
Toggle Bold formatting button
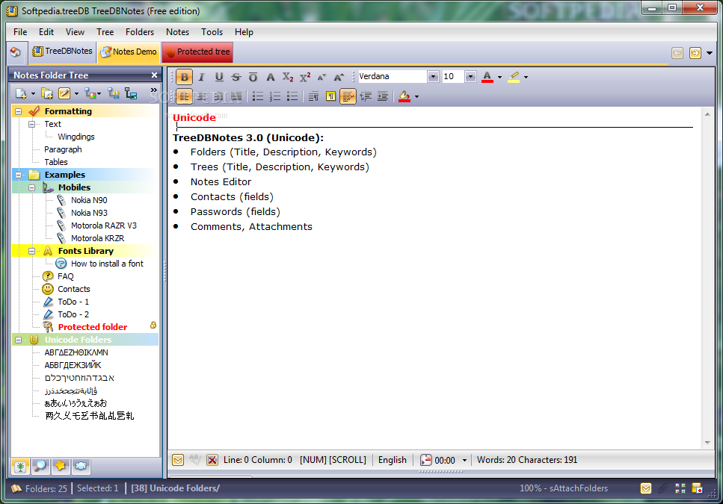(x=185, y=77)
